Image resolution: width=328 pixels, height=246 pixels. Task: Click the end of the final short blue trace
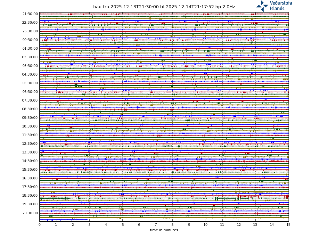pos(87,220)
